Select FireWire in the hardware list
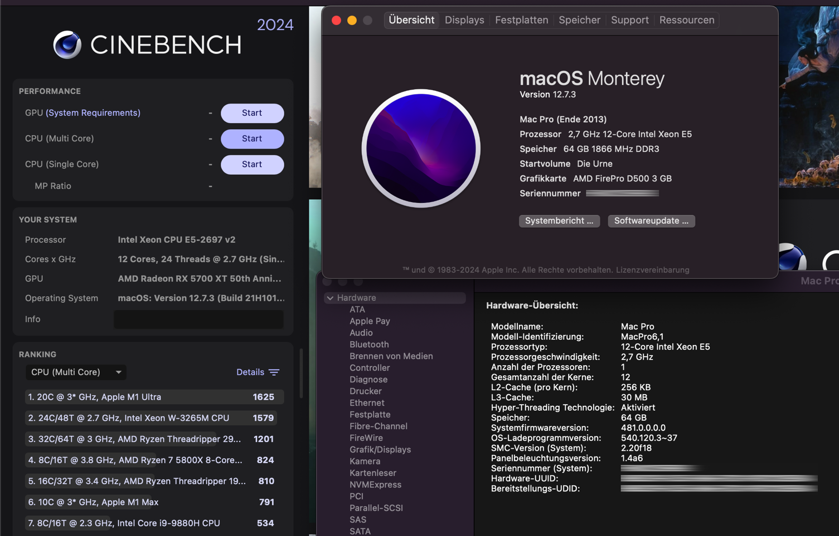Screen dimensions: 839x536 click(x=366, y=438)
